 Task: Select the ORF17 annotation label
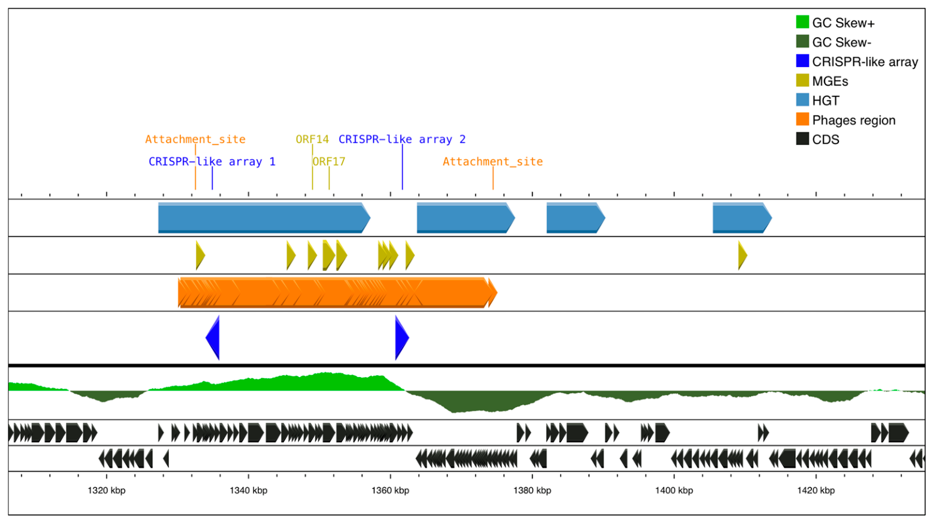click(x=329, y=162)
